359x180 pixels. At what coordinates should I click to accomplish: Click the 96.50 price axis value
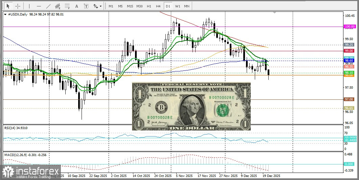tap(349, 112)
